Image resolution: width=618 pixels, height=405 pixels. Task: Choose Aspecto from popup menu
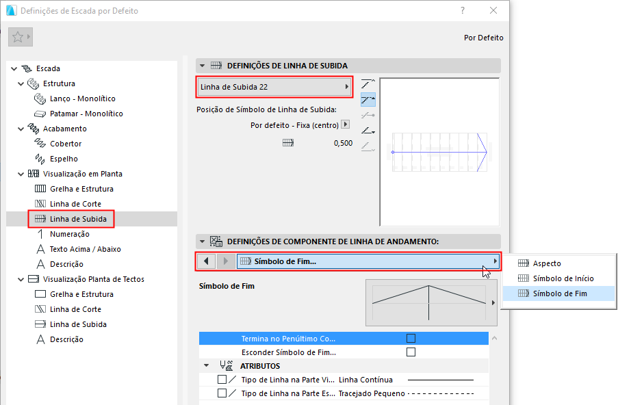pos(559,263)
